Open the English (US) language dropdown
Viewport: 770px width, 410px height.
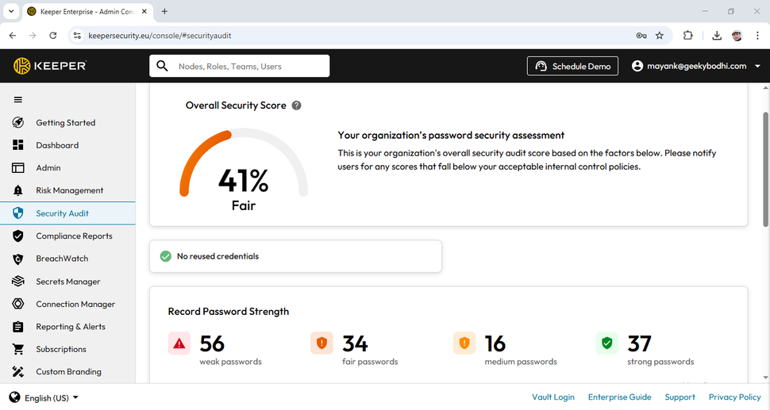click(x=44, y=398)
